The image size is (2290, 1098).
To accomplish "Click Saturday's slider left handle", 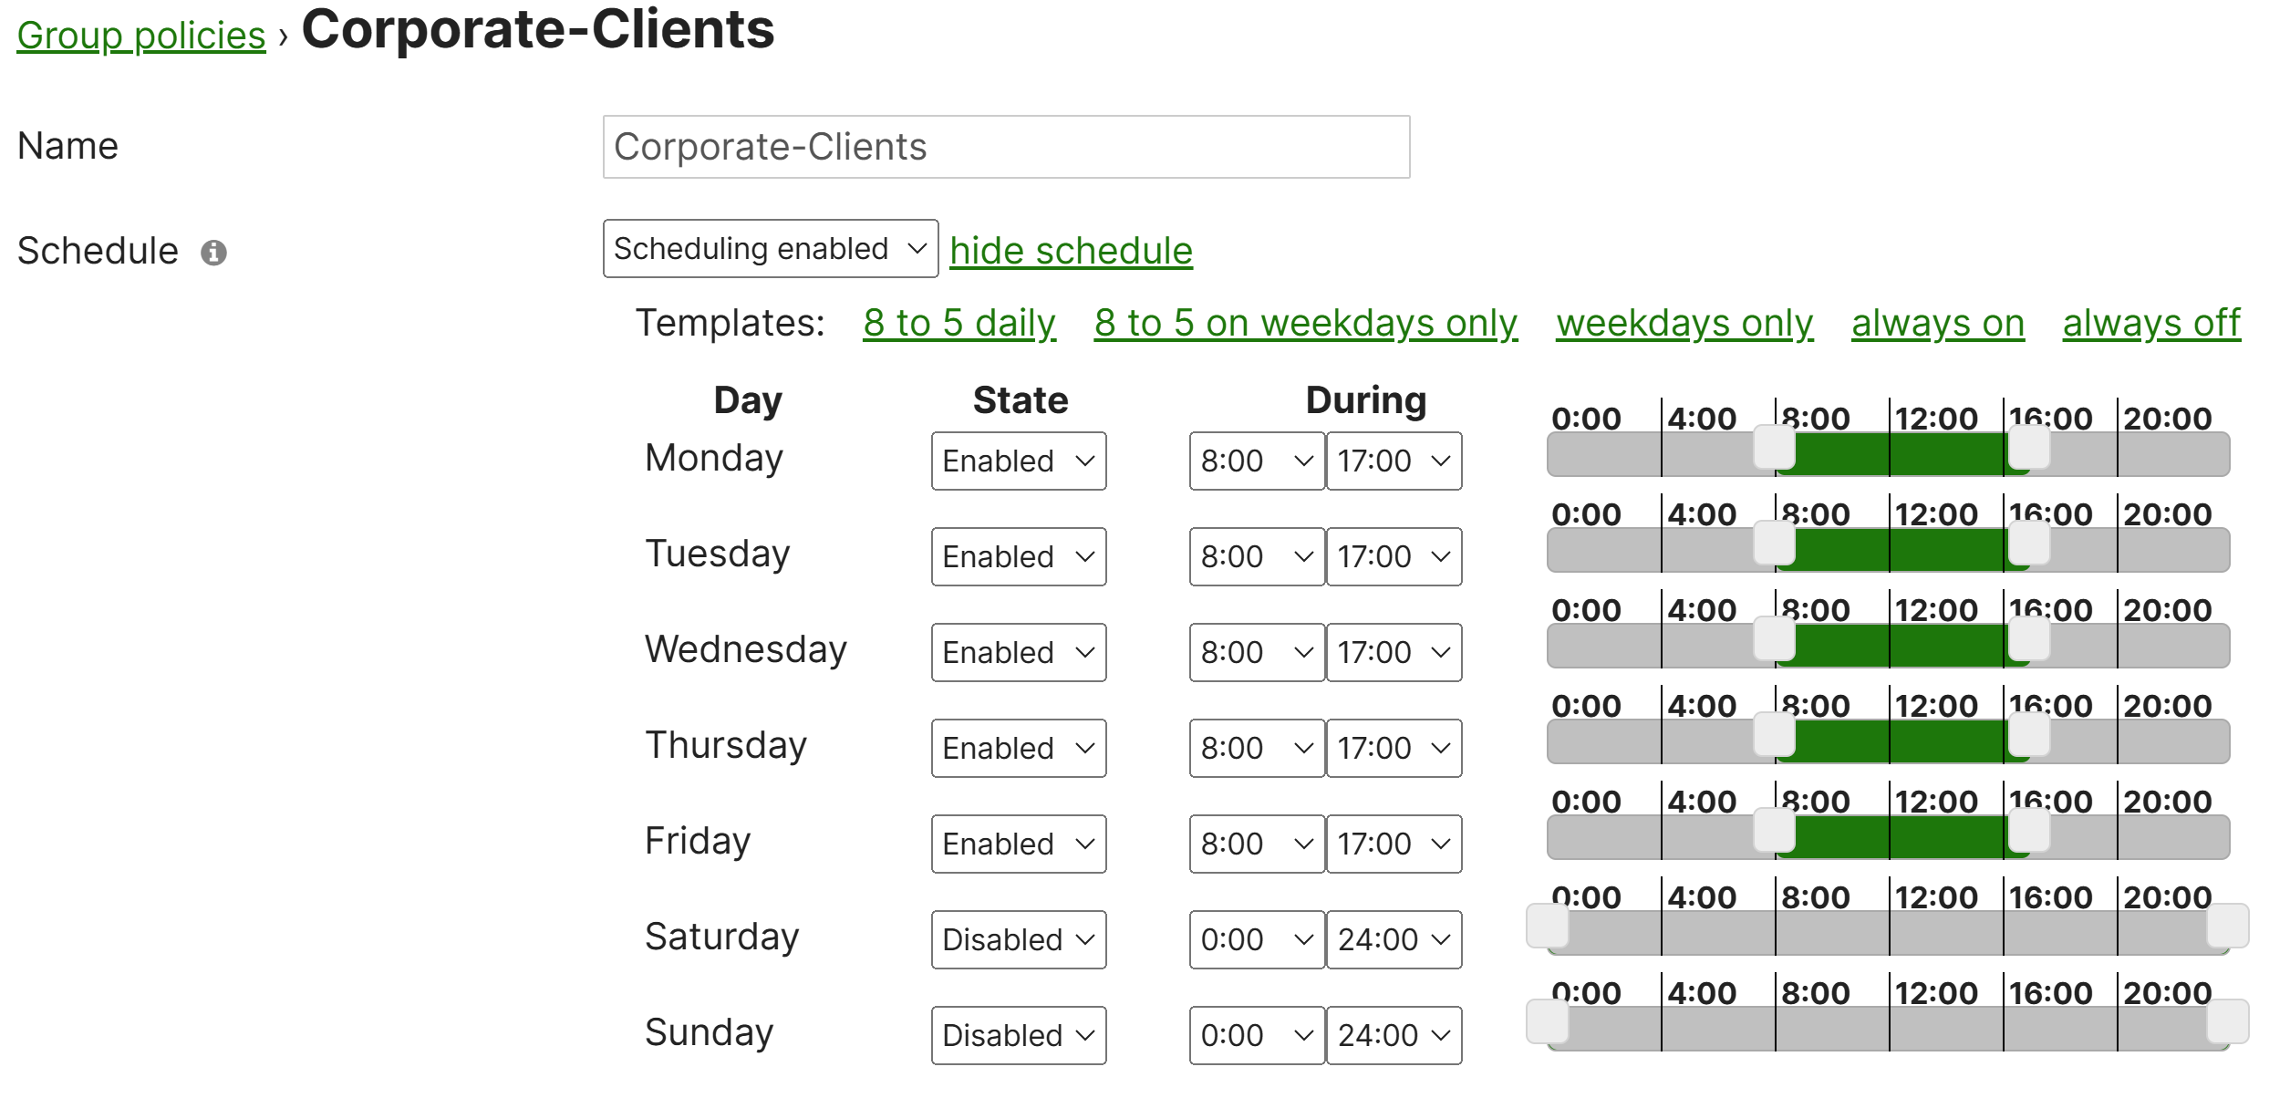I will [1548, 926].
